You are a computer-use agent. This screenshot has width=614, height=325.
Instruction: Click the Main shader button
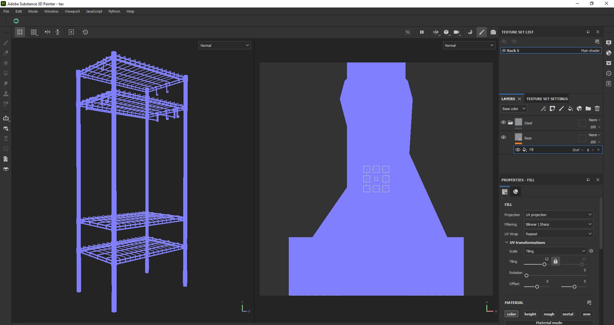click(x=590, y=51)
